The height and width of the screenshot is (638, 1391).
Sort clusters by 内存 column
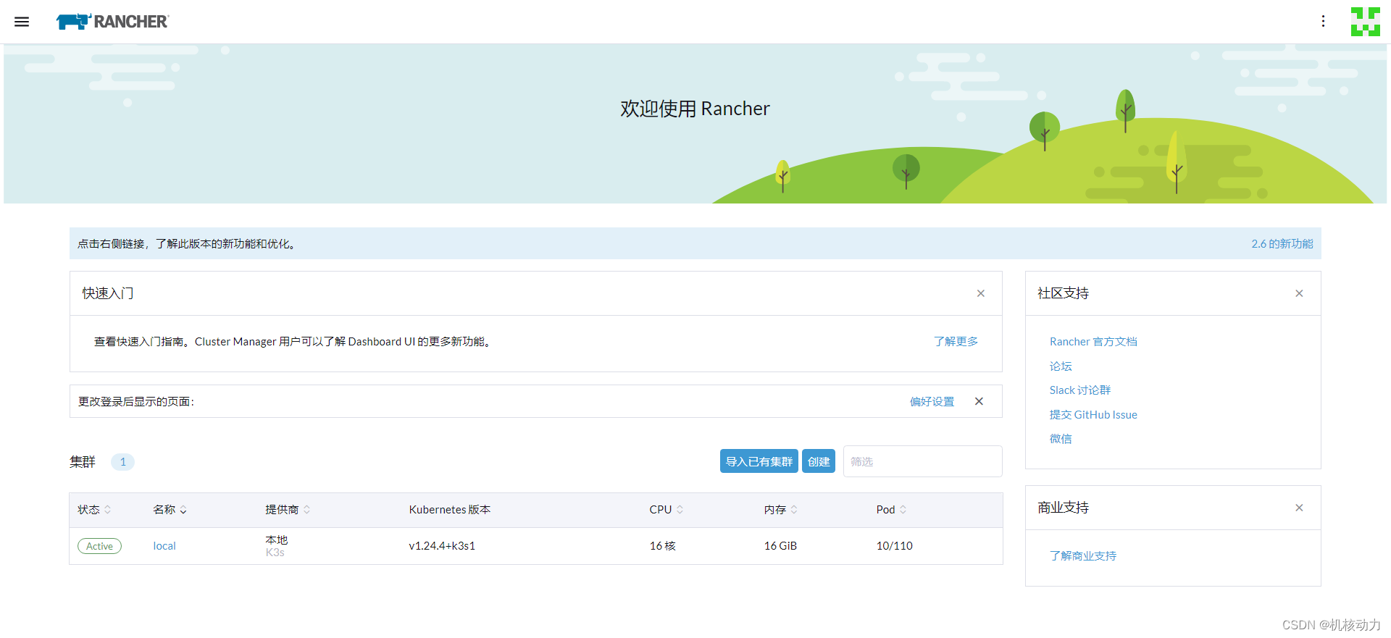coord(780,510)
